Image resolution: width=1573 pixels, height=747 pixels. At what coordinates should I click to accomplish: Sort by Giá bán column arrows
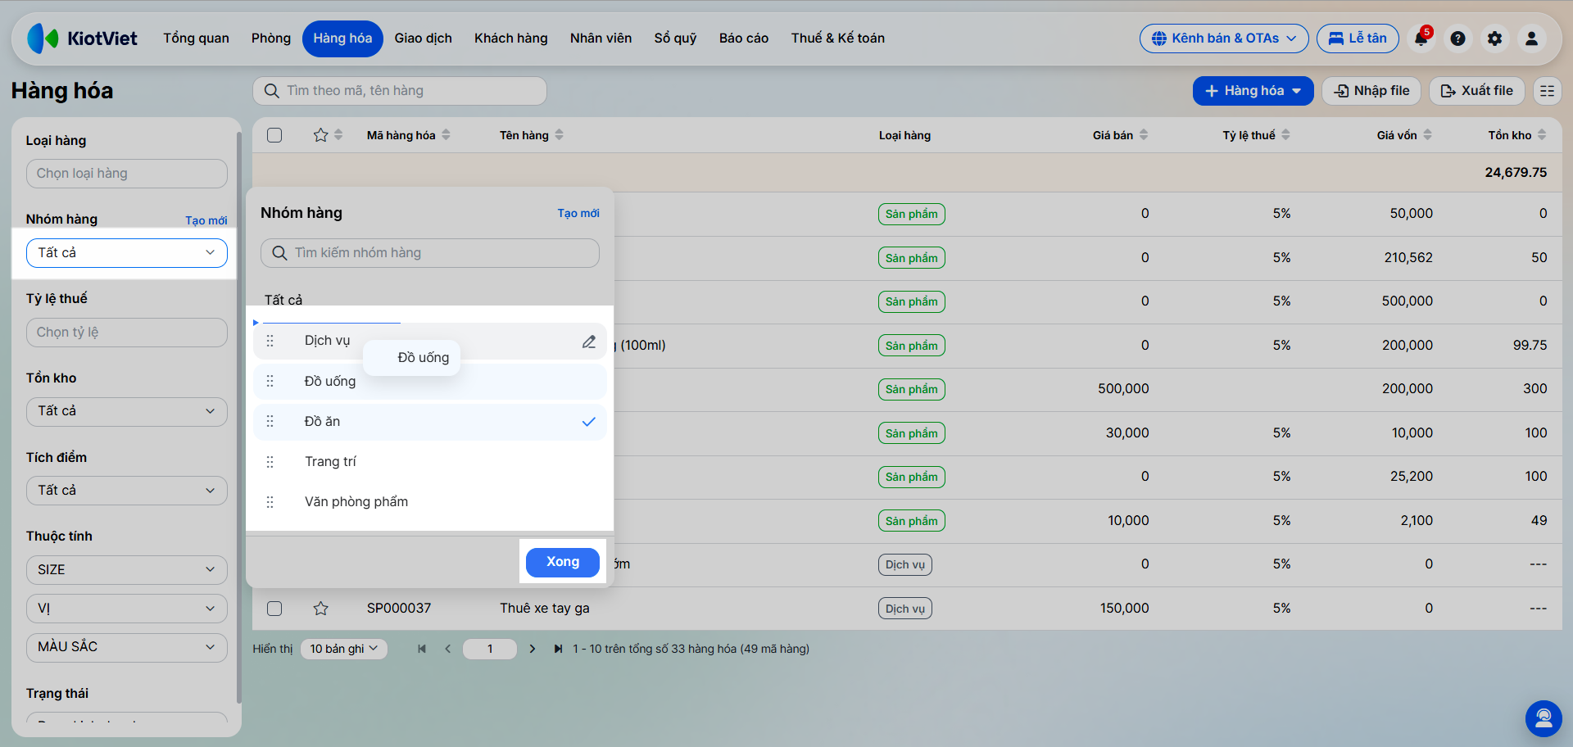1144,135
